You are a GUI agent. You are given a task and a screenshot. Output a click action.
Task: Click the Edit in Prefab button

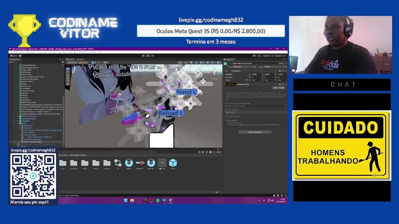279,88
